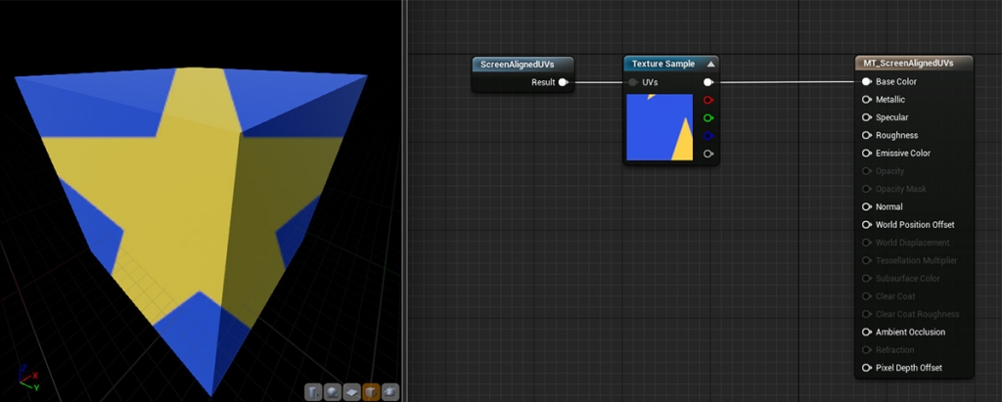The width and height of the screenshot is (1002, 402).
Task: Click the disabled Subsurface Color pin
Action: pos(867,279)
